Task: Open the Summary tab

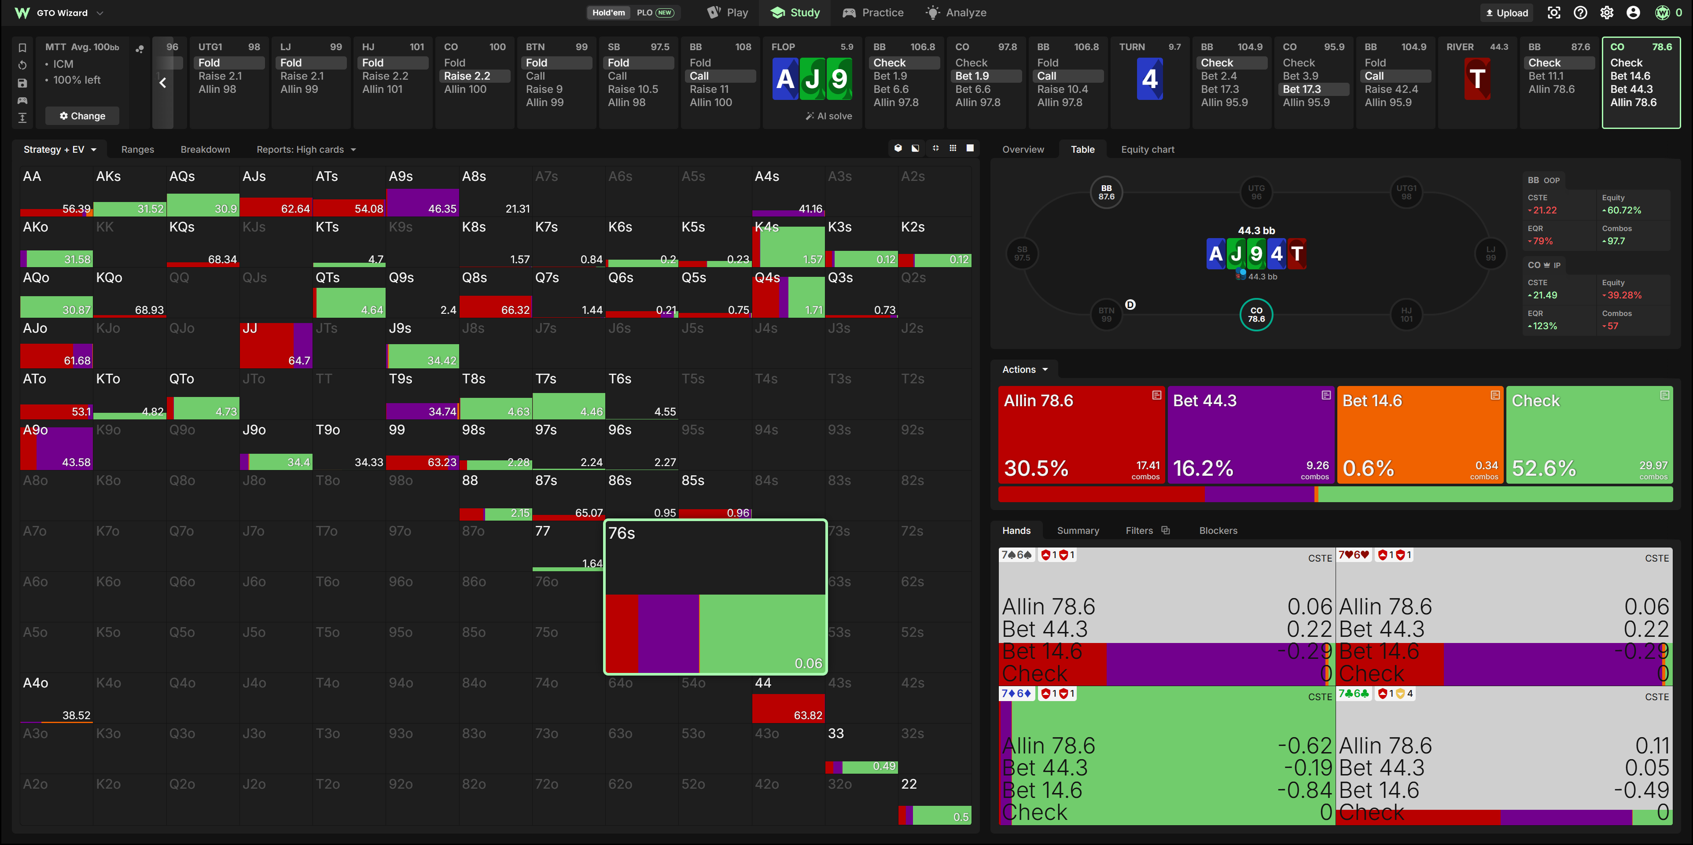Action: [1078, 530]
